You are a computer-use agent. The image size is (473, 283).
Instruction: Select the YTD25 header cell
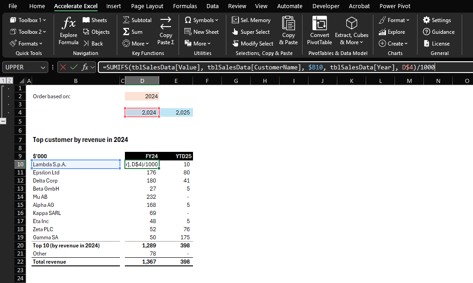click(x=176, y=156)
